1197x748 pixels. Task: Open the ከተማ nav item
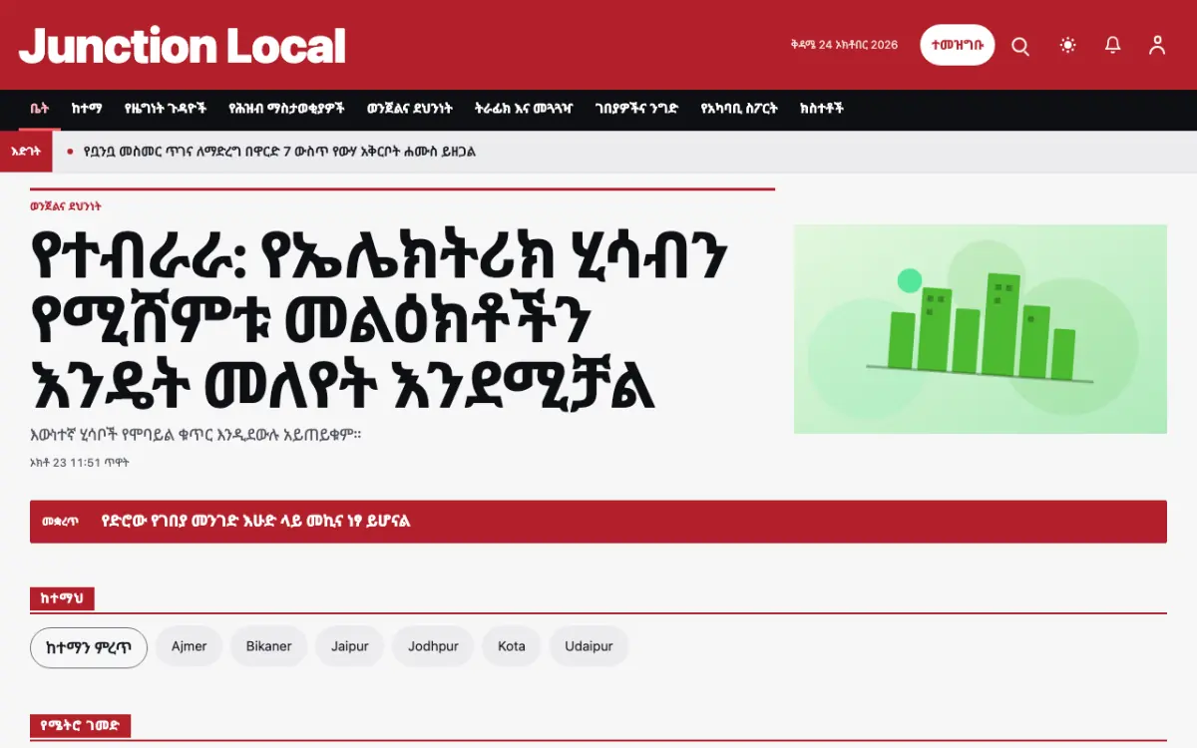[87, 109]
